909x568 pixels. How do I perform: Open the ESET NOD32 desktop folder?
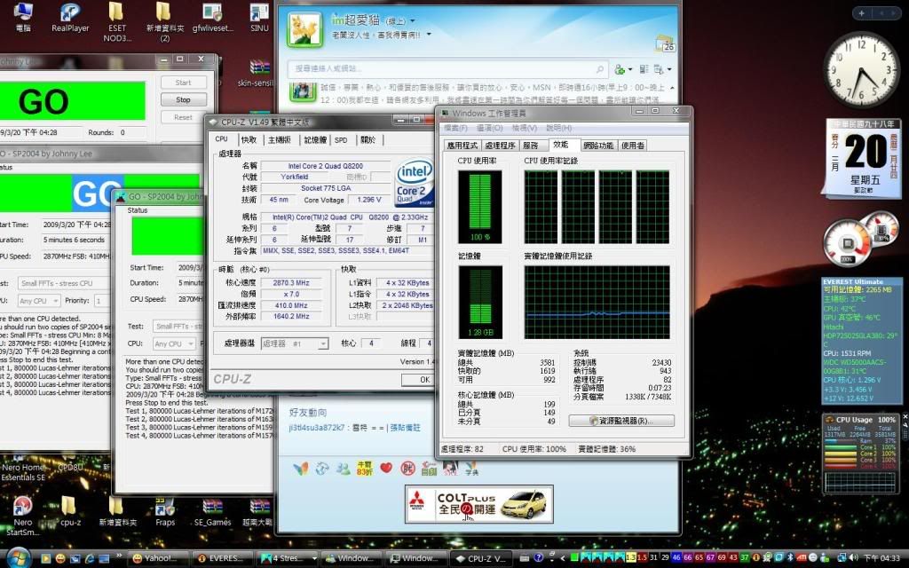[116, 21]
